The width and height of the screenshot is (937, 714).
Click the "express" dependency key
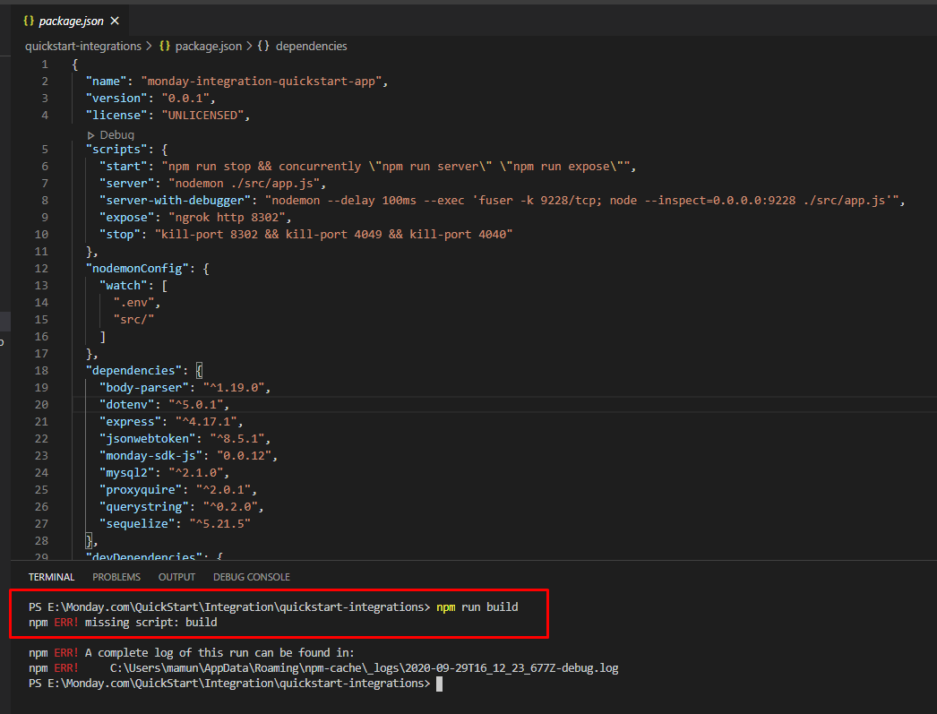tap(130, 422)
